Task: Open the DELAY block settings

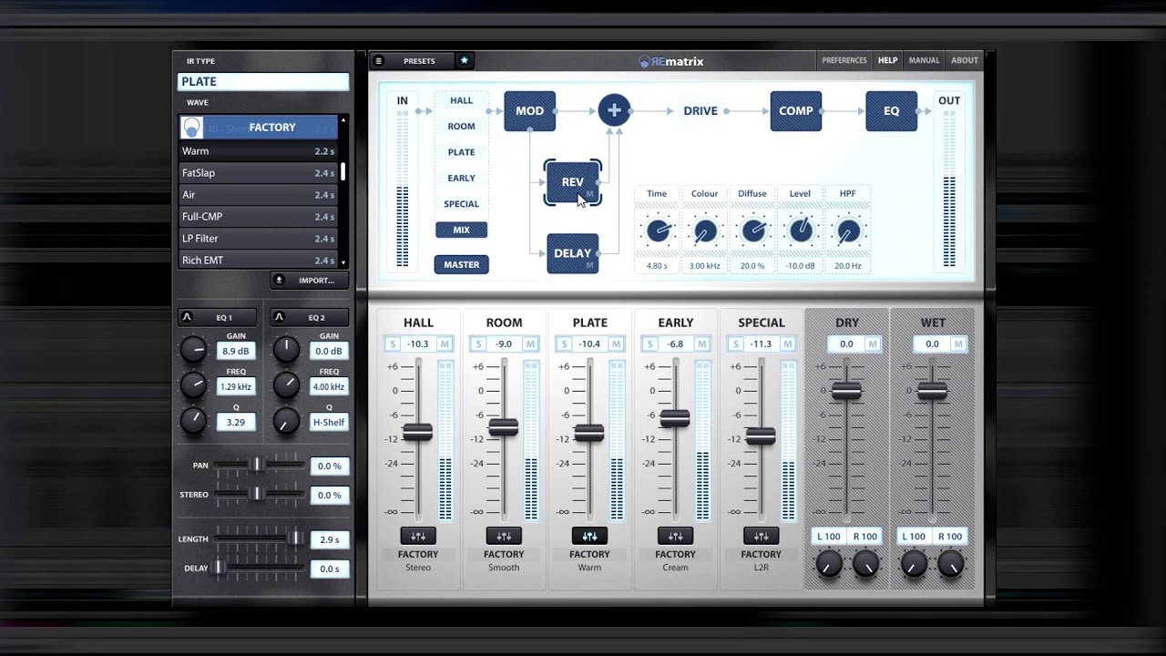Action: tap(572, 253)
